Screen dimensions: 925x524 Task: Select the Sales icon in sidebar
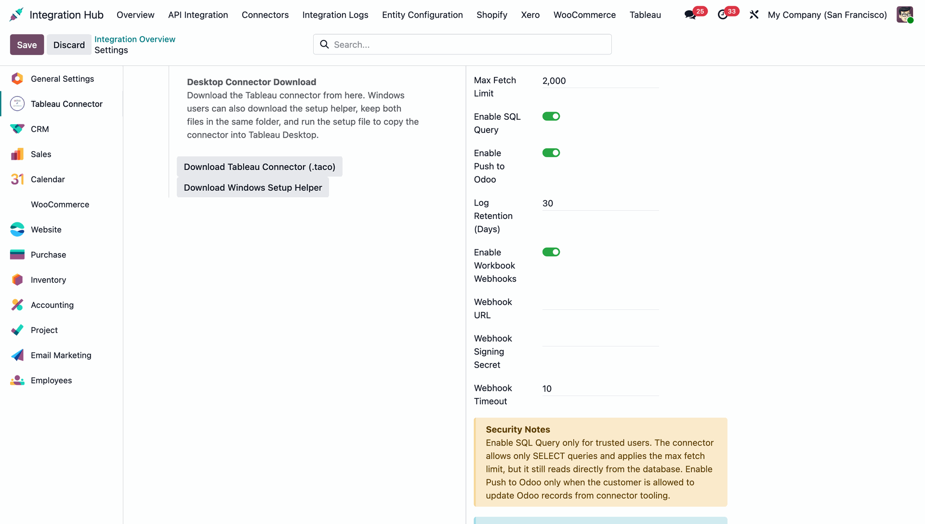pyautogui.click(x=17, y=154)
